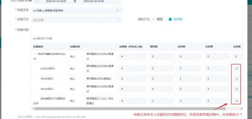252x119 pixels.
Task: Click 线上 type cell in 会议内容01 row
Action: [x=72, y=68]
